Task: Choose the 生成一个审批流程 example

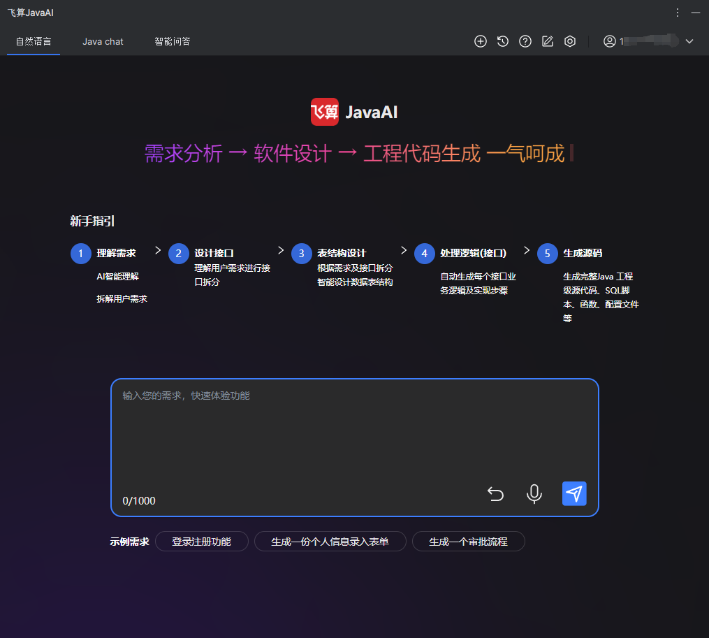Action: pyautogui.click(x=469, y=542)
